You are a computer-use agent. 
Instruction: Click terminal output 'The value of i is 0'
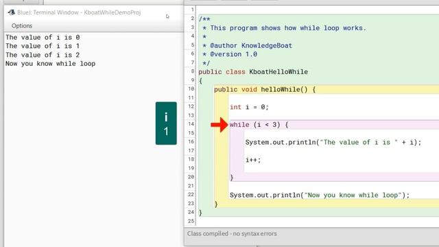click(43, 37)
